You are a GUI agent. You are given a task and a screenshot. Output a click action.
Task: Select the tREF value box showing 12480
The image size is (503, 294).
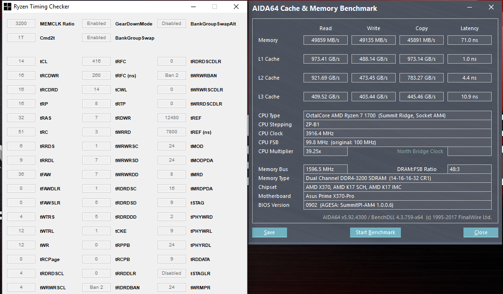pyautogui.click(x=172, y=118)
